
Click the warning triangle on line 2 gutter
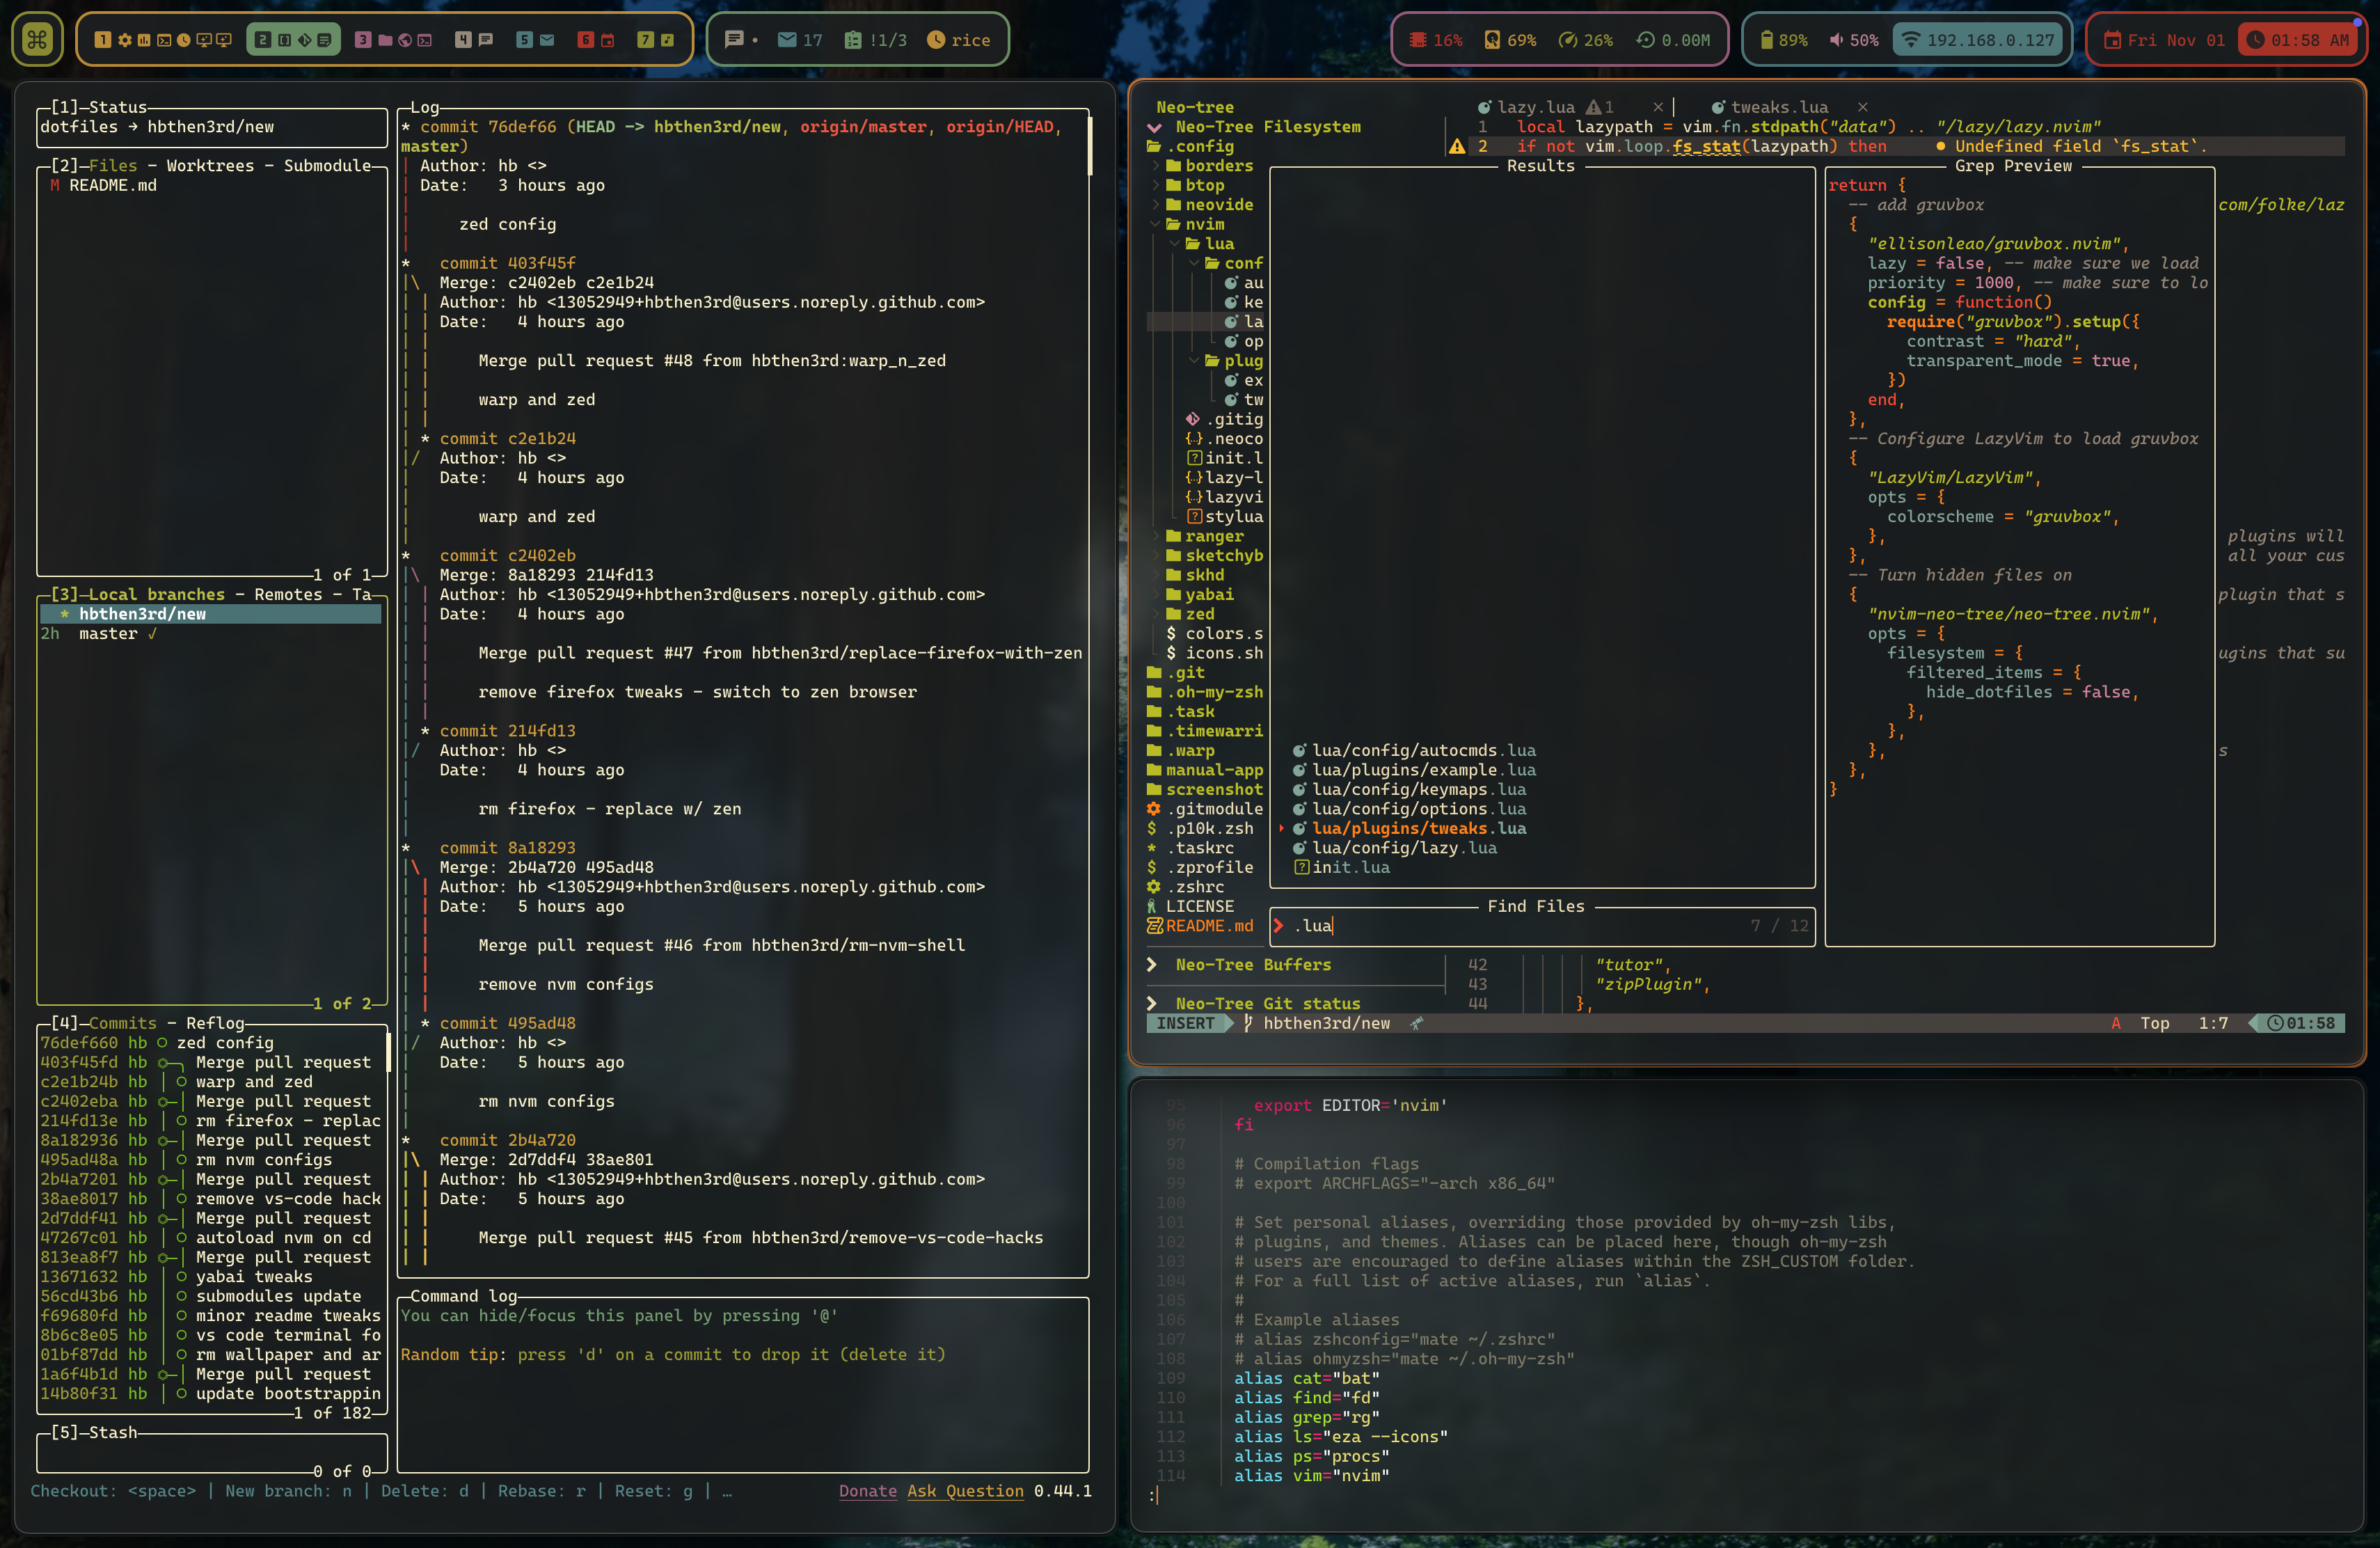click(x=1457, y=146)
